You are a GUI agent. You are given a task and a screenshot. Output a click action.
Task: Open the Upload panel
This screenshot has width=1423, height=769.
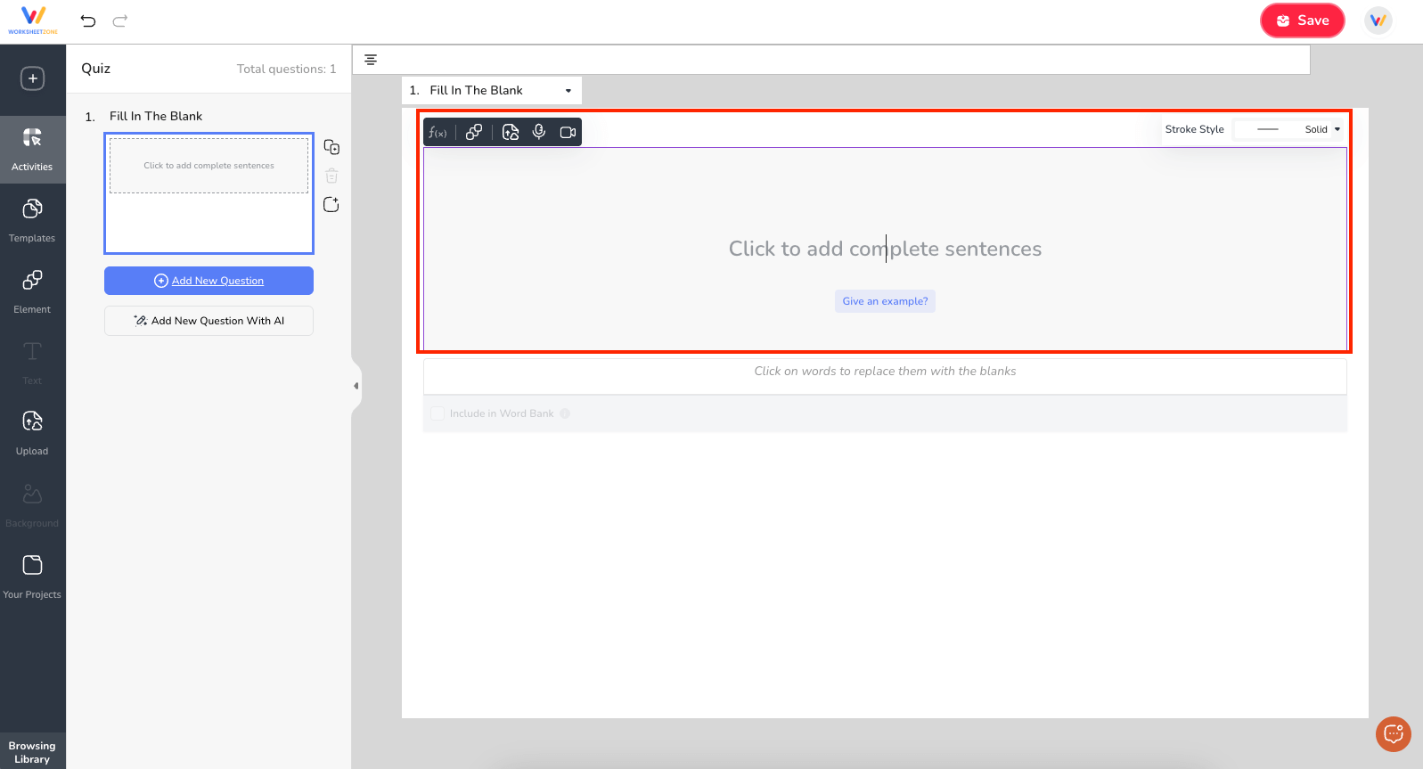pyautogui.click(x=33, y=433)
